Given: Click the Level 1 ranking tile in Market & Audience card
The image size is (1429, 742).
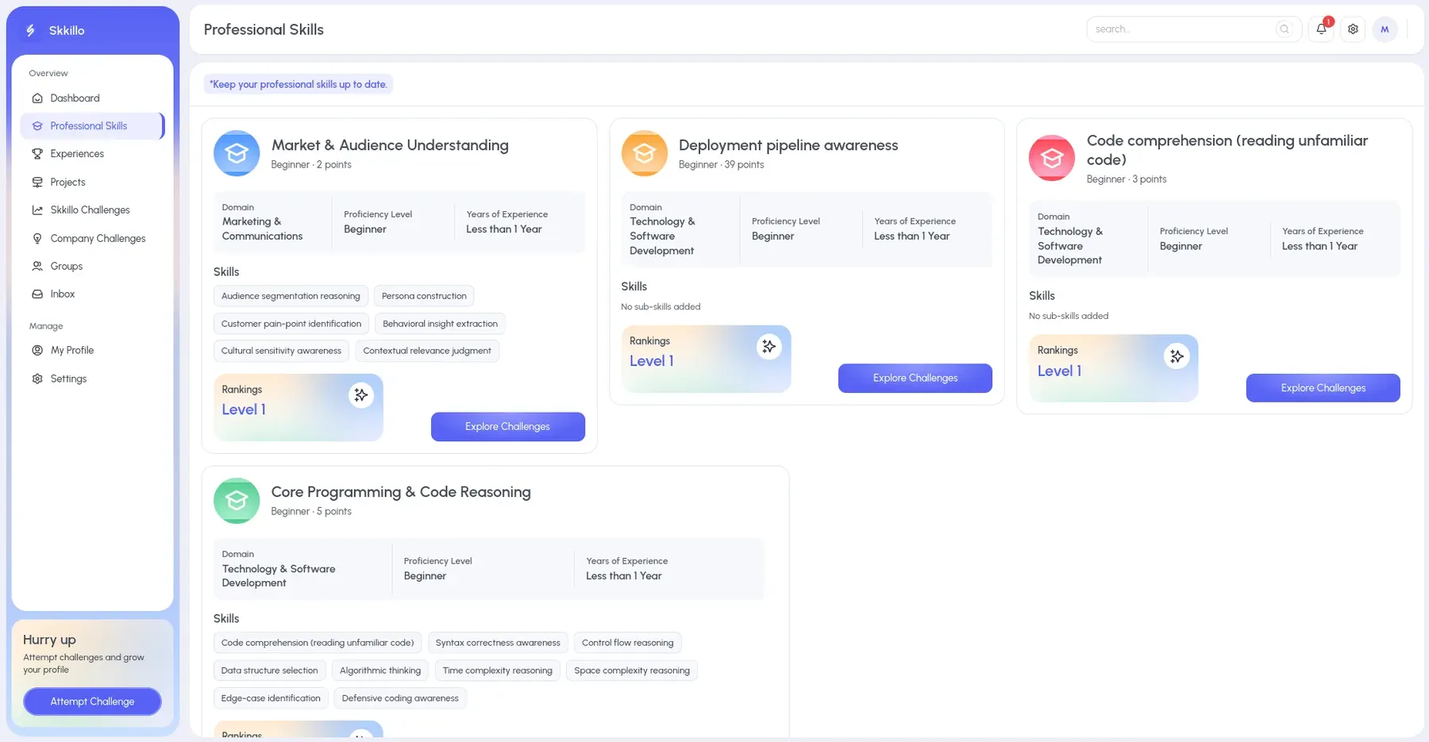Looking at the screenshot, I should coord(299,408).
